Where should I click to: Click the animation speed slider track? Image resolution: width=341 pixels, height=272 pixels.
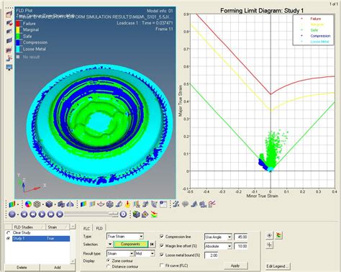click(91, 214)
